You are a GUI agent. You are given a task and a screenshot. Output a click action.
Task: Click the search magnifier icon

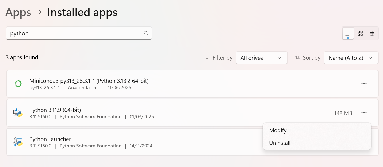[x=146, y=33]
